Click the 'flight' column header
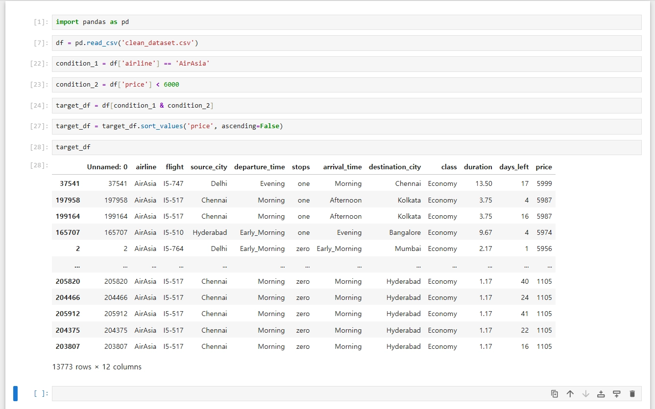Viewport: 655px width, 409px height. [175, 167]
